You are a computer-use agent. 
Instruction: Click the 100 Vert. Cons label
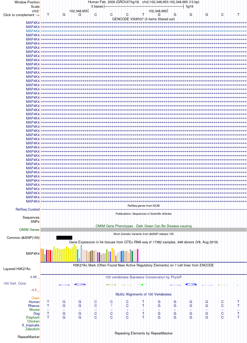coord(15,283)
